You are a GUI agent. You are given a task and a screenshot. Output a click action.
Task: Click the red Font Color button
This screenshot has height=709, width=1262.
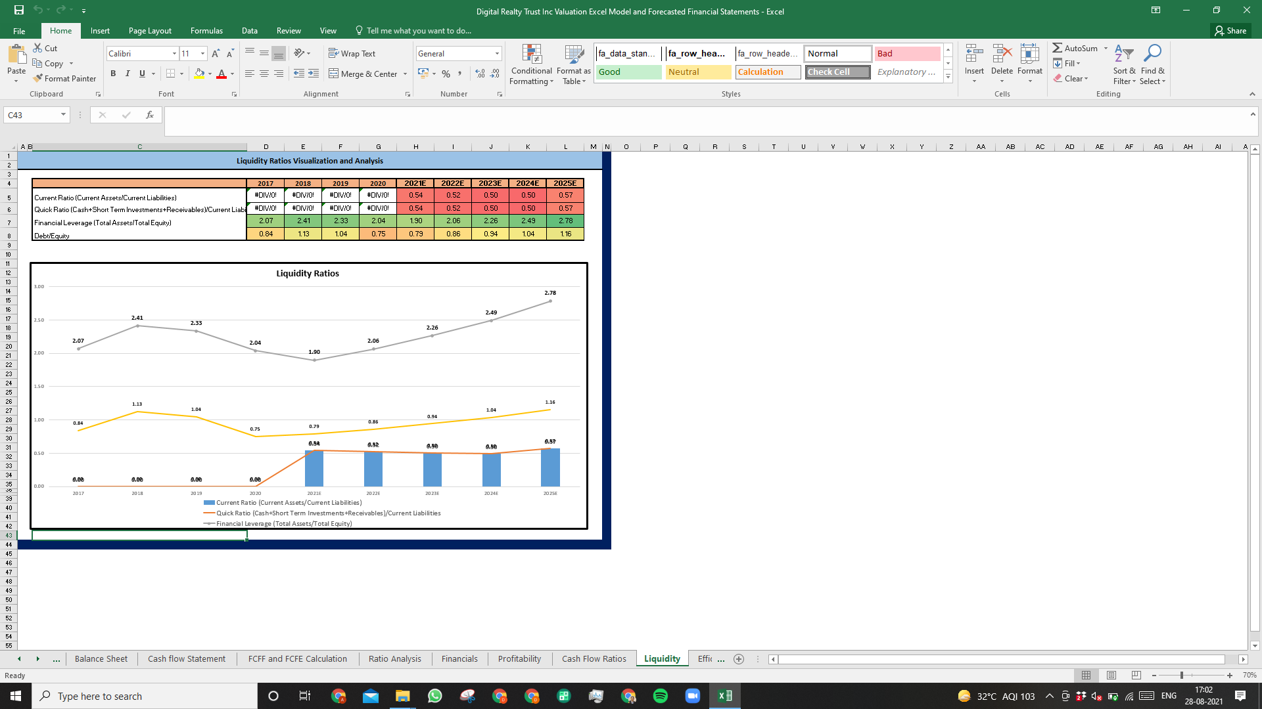pyautogui.click(x=222, y=74)
